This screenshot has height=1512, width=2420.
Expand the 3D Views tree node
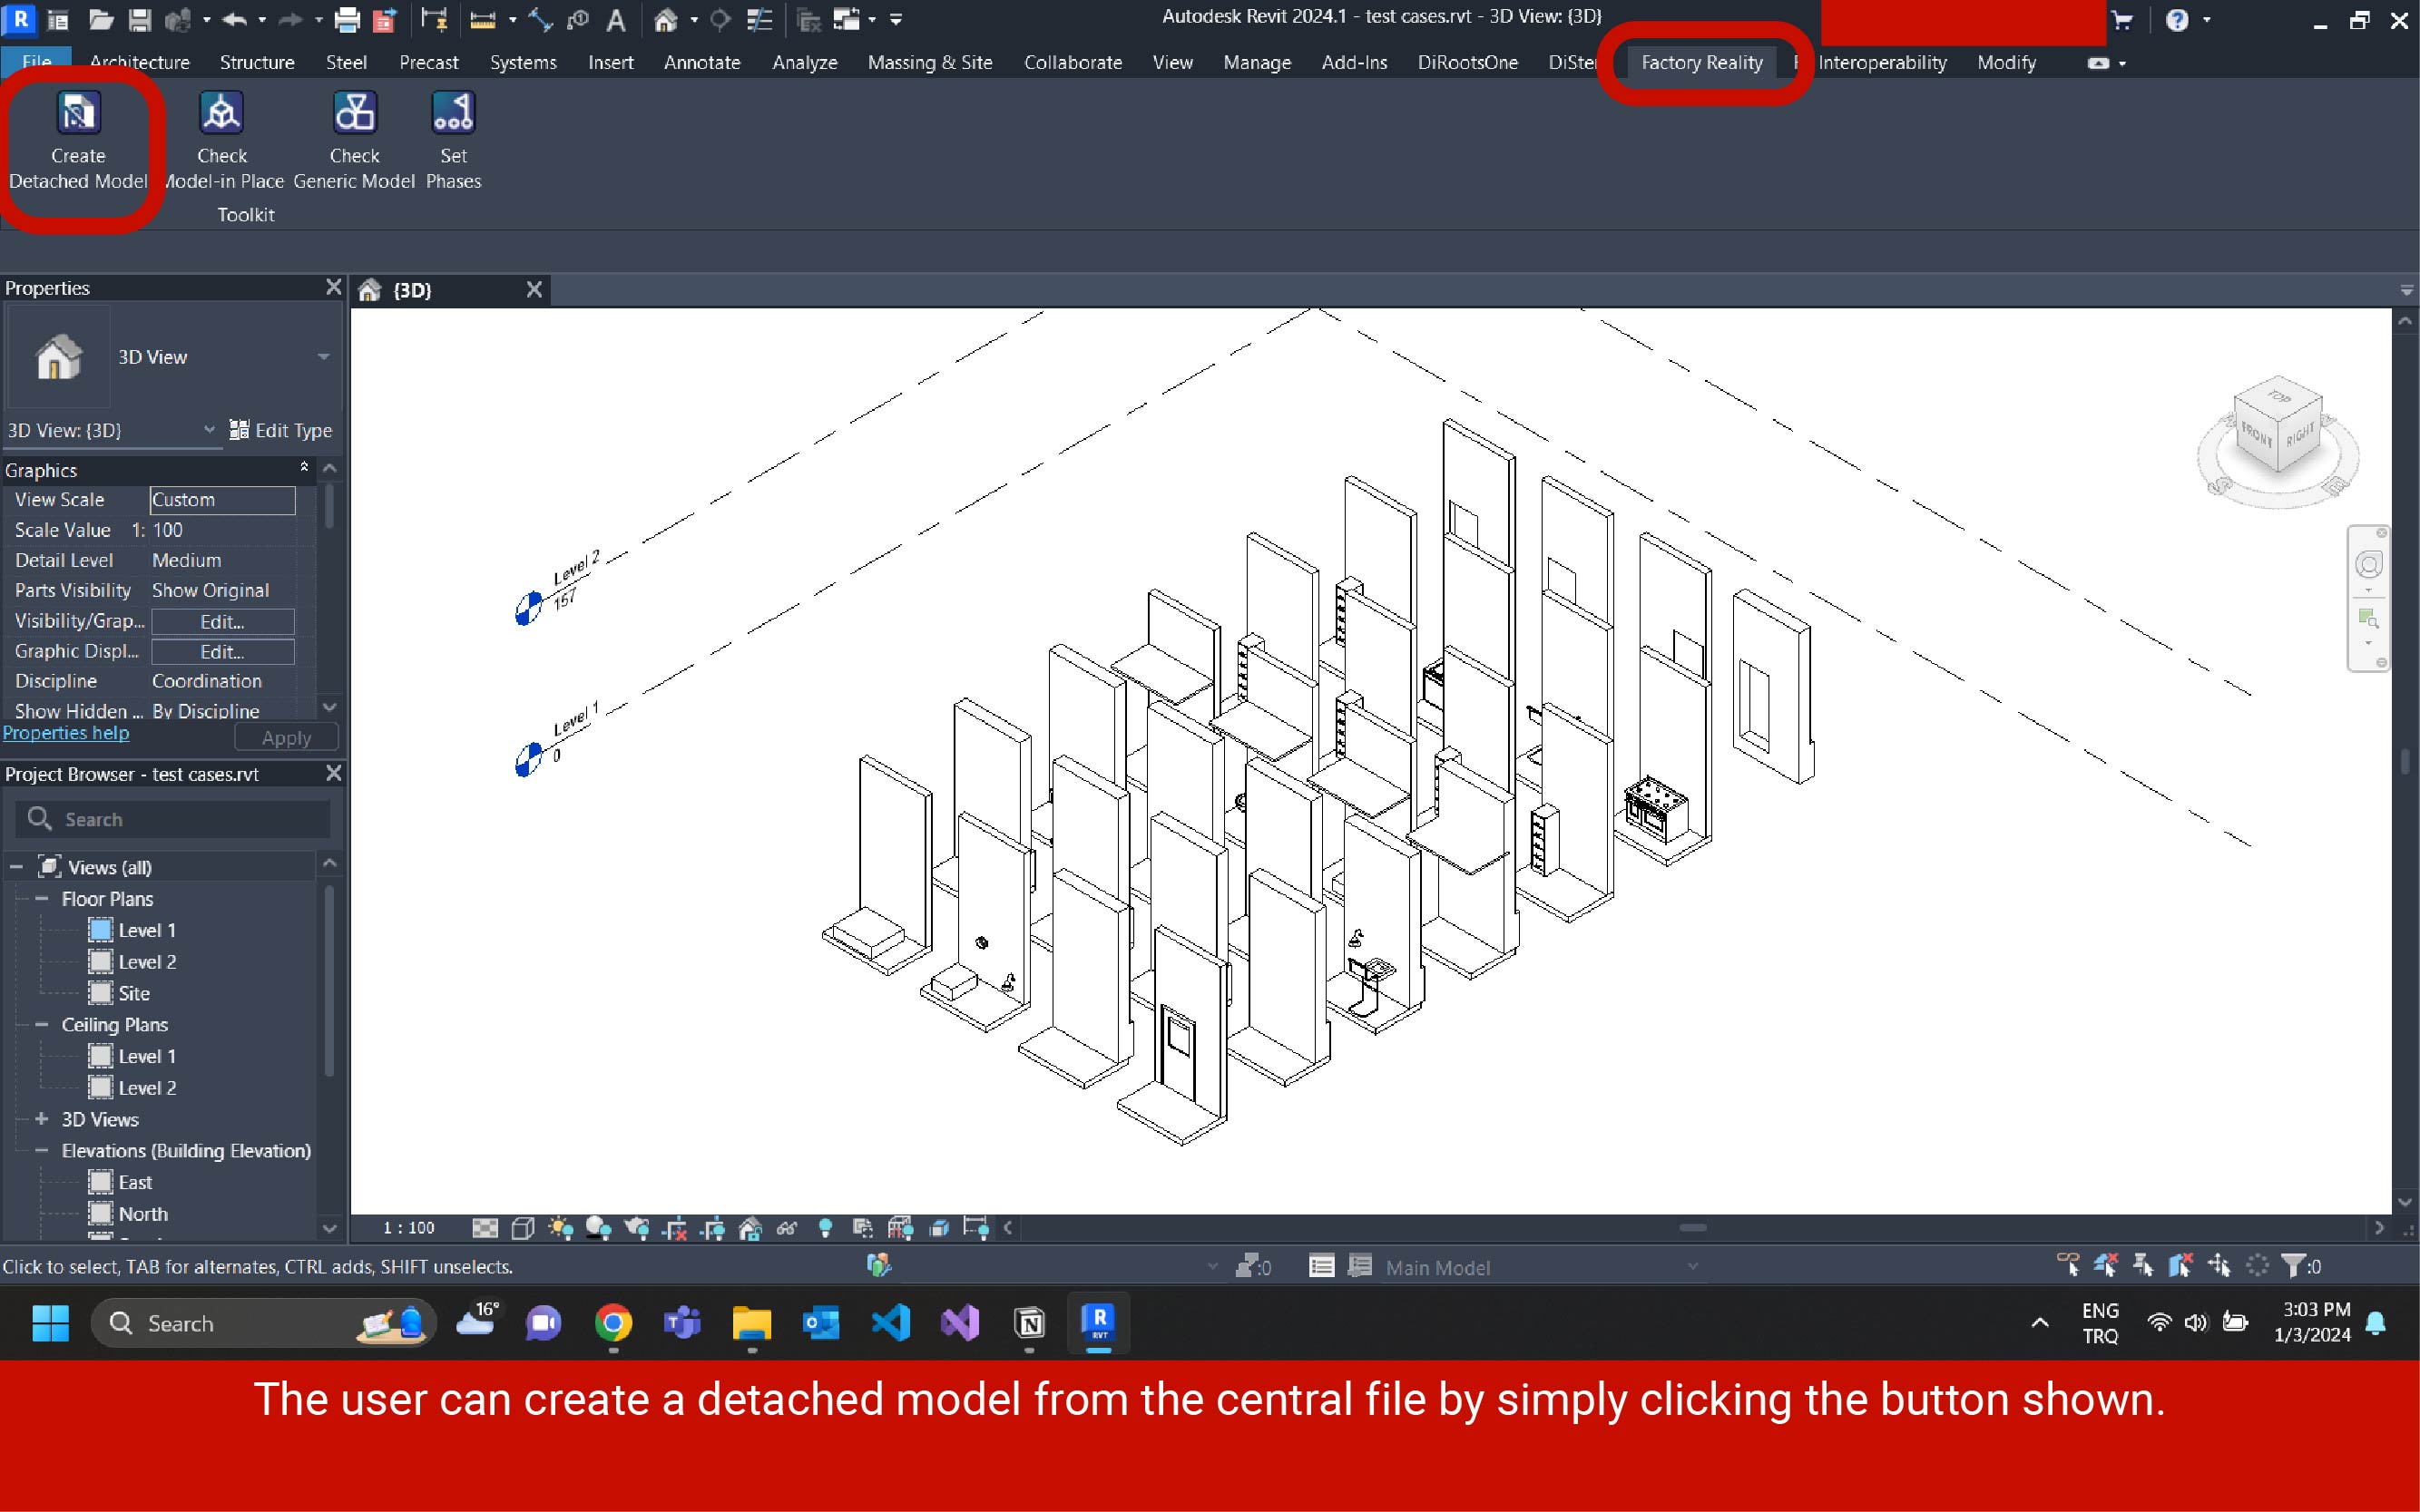coord(42,1119)
